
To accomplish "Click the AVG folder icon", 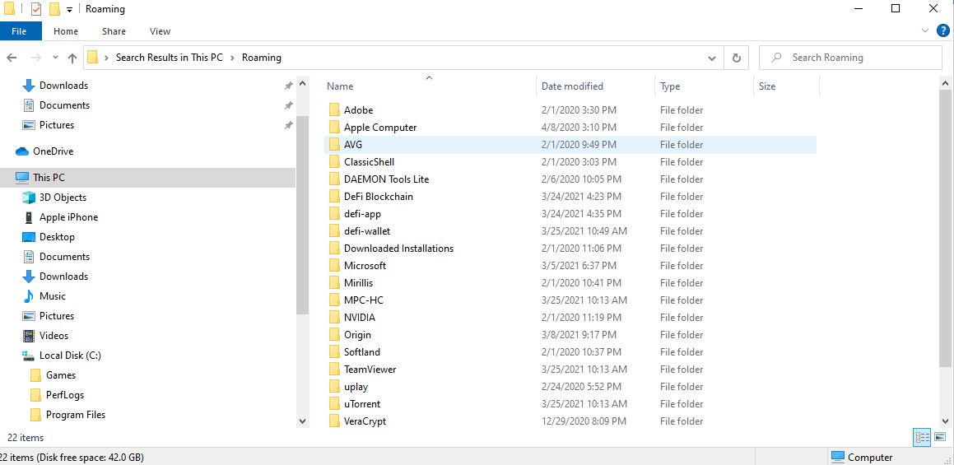I will pyautogui.click(x=333, y=145).
